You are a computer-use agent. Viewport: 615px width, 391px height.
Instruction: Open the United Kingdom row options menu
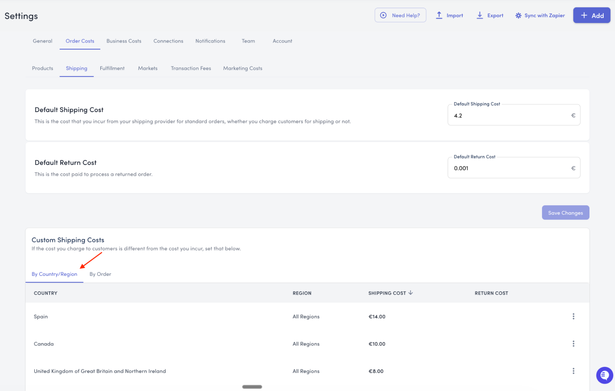pyautogui.click(x=573, y=371)
